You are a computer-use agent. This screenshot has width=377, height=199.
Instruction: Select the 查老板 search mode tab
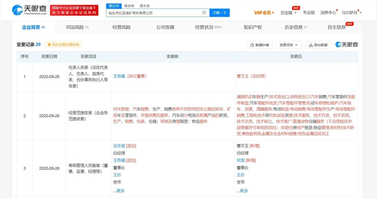129,6
